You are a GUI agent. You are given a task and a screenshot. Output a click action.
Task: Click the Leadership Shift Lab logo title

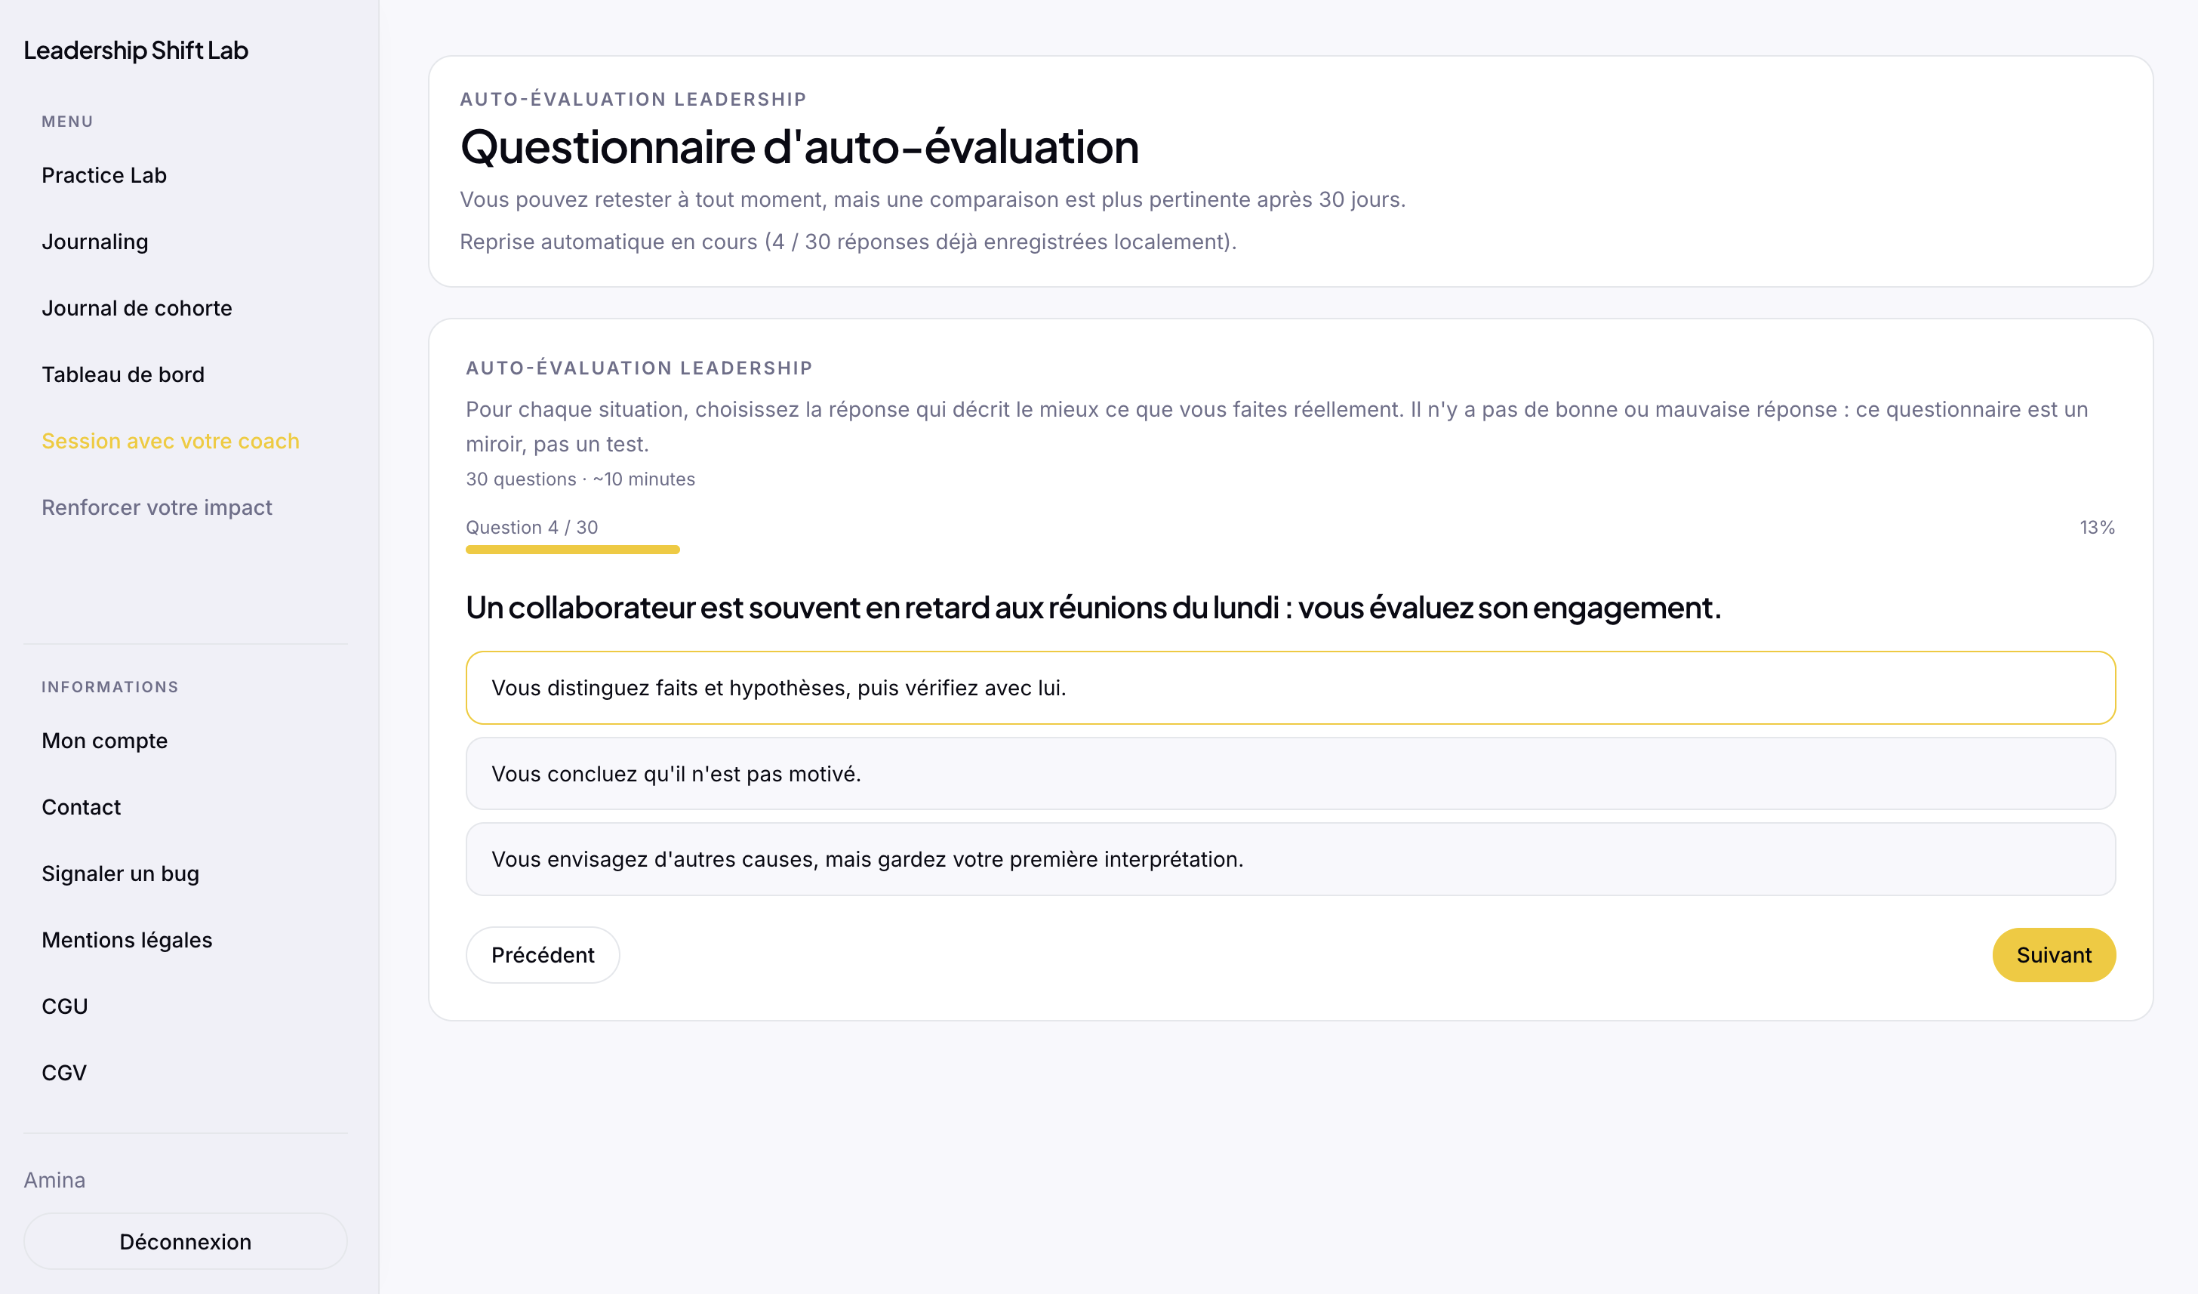click(136, 51)
